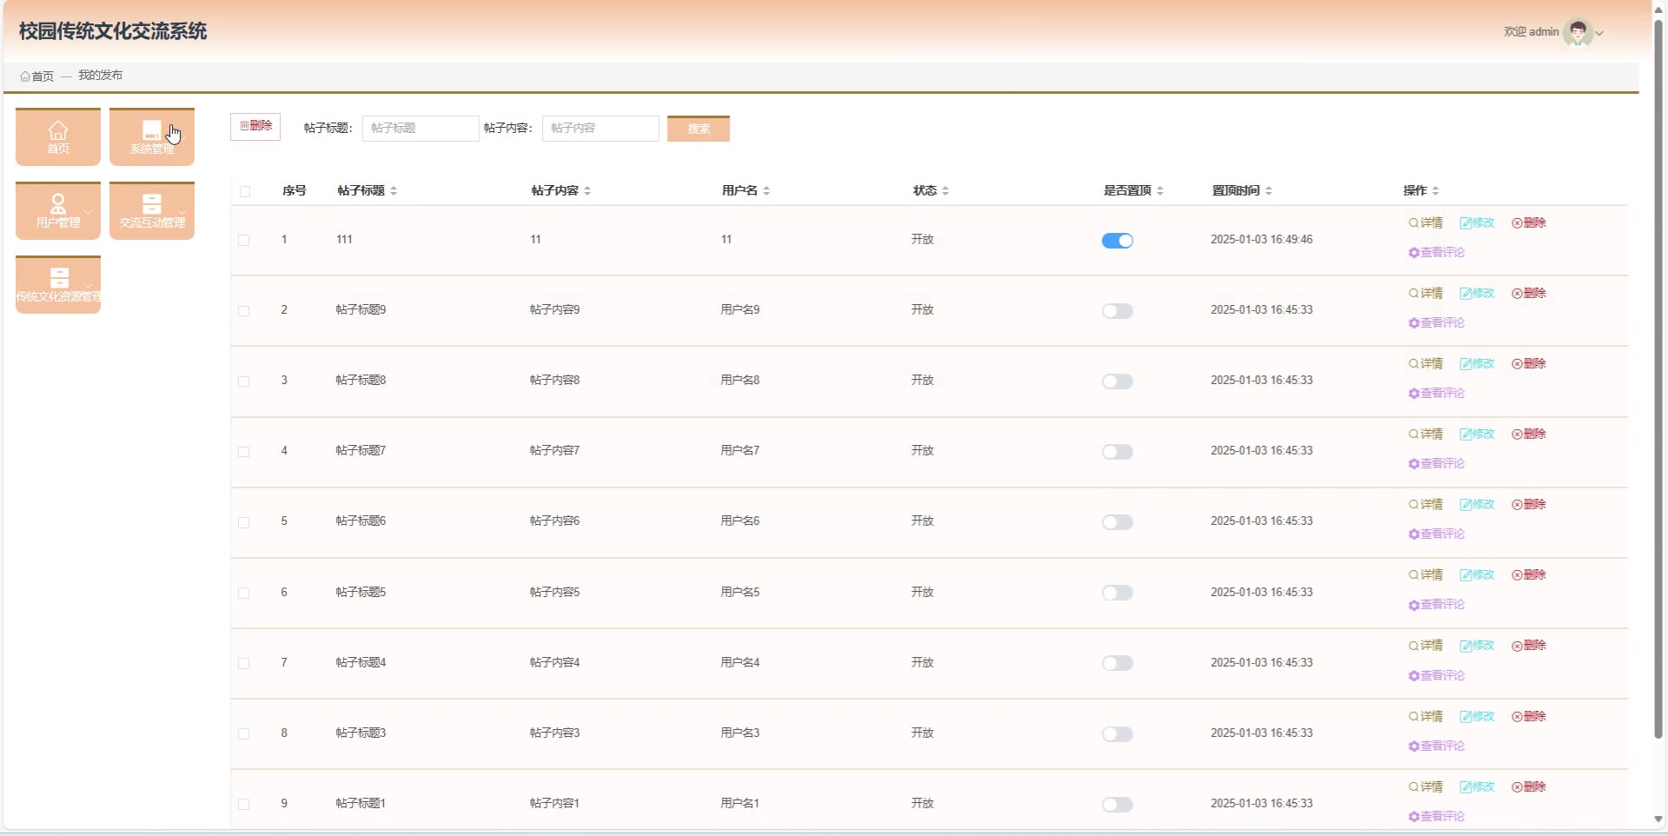Focus the 帖子内容 search input field
The height and width of the screenshot is (836, 1668).
pos(600,129)
